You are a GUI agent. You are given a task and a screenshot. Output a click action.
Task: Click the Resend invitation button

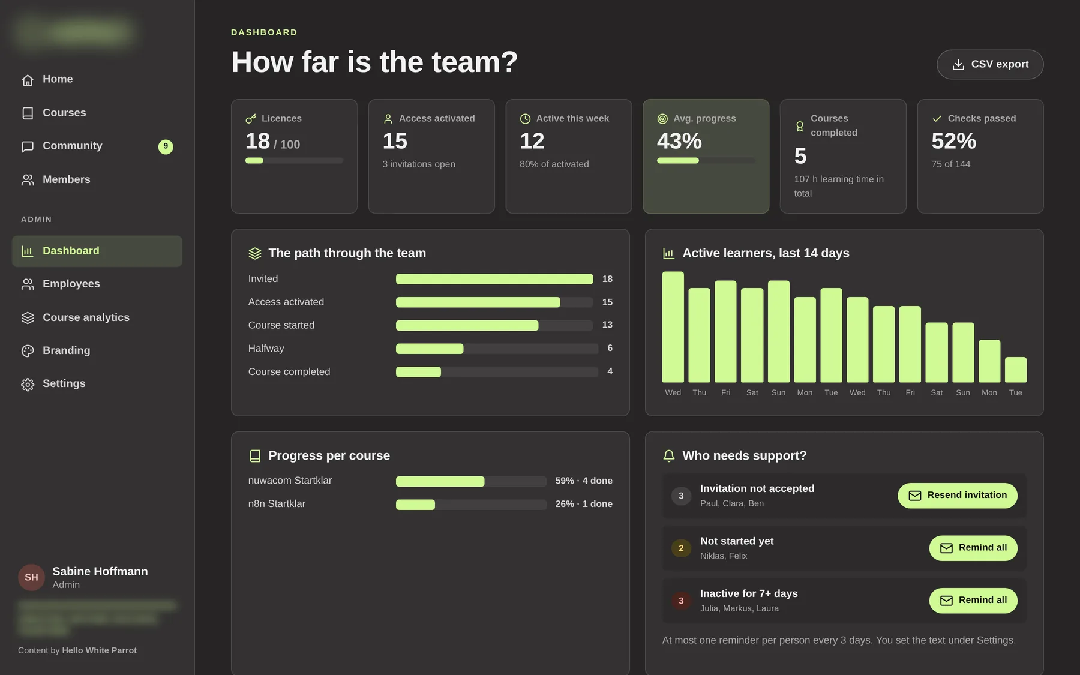957,496
